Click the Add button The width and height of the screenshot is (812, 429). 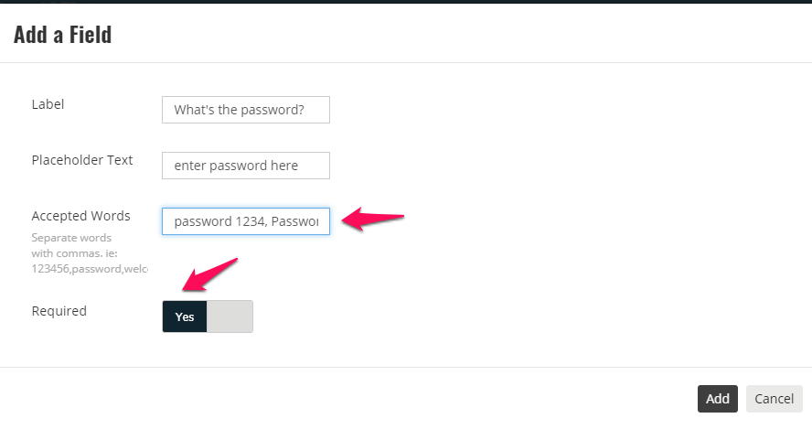[x=717, y=399]
